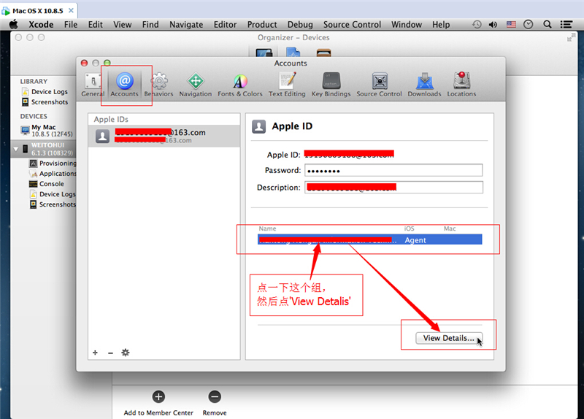The image size is (584, 419).
Task: Collapse the WEITOHUI device disclosure triangle
Action: pyautogui.click(x=16, y=149)
